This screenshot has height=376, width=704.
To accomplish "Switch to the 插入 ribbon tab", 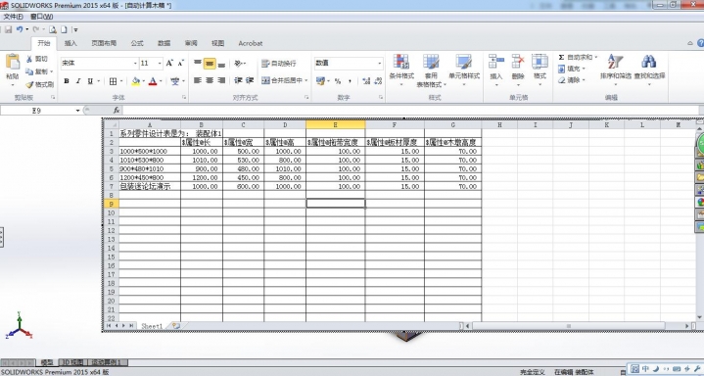I will tap(70, 43).
